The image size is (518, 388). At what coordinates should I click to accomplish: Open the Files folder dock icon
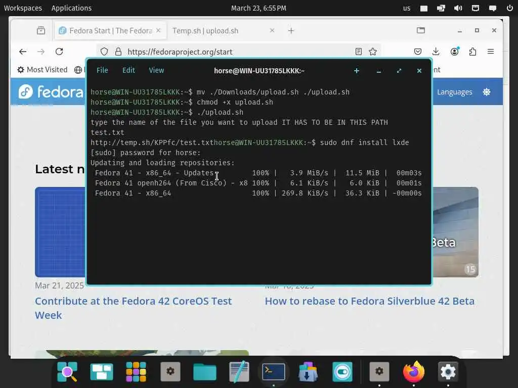click(205, 372)
